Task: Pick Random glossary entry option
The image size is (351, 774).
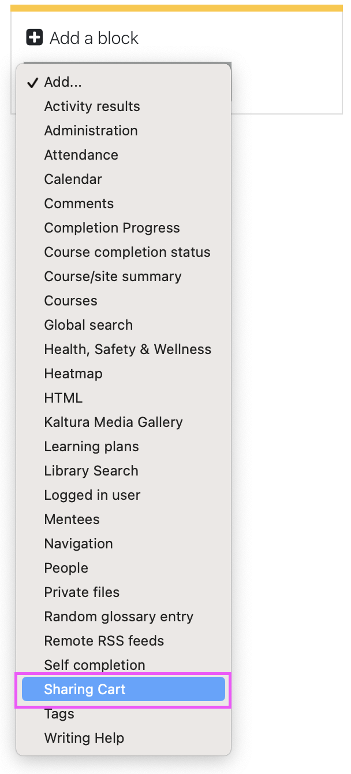Action: tap(124, 617)
